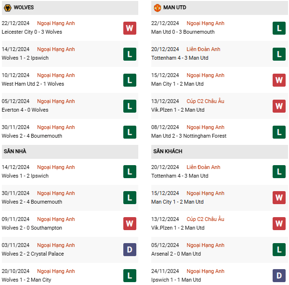Image resolution: width=289 pixels, height=285 pixels.
Task: Open Cúp C2 Châu Âu link for Vik.Plzen match in the MAN UTD section
Action: click(x=205, y=101)
